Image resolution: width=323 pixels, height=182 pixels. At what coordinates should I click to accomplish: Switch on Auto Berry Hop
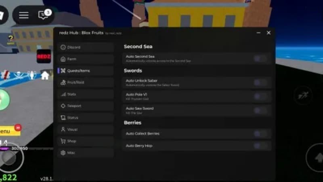click(260, 146)
